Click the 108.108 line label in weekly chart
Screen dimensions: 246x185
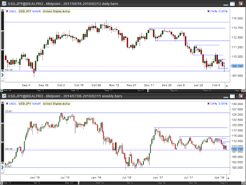pos(8,149)
